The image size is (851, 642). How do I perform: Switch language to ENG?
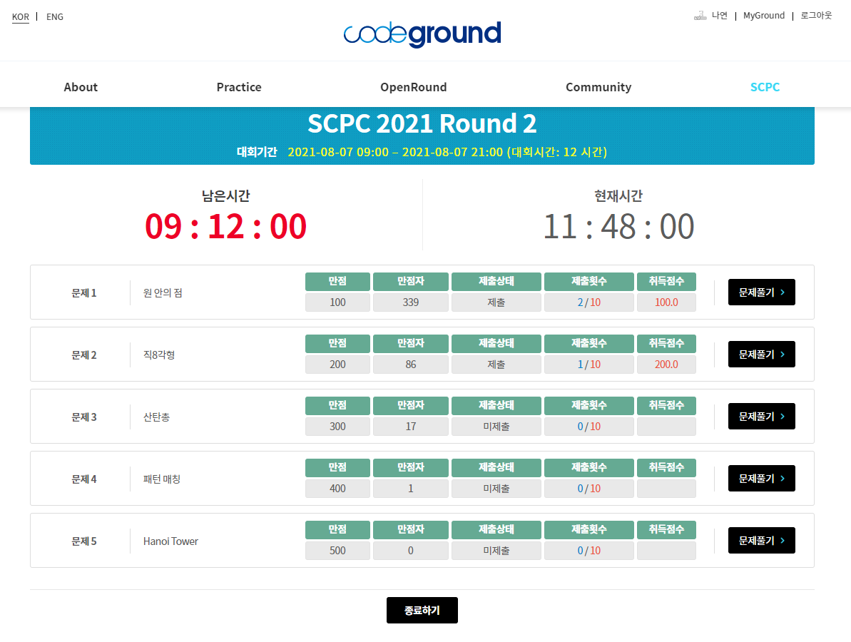pos(55,17)
